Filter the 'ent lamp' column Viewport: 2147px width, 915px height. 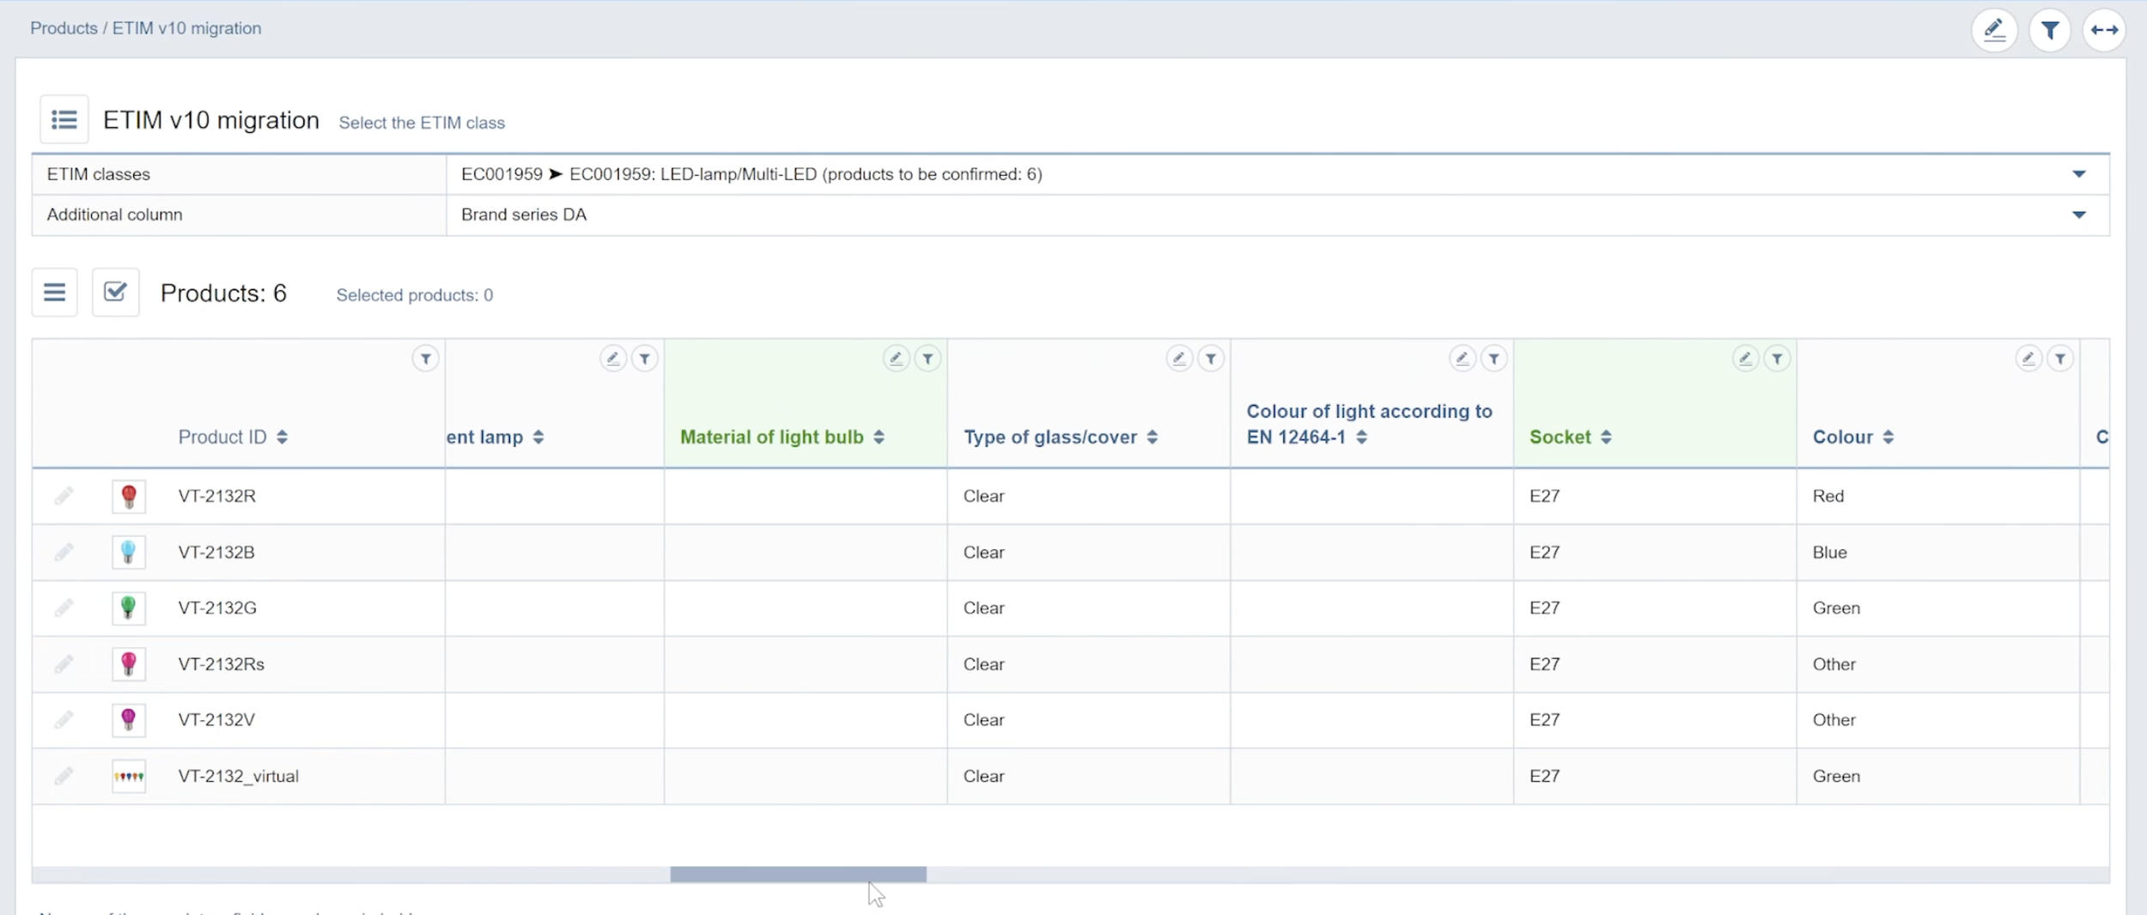(644, 359)
